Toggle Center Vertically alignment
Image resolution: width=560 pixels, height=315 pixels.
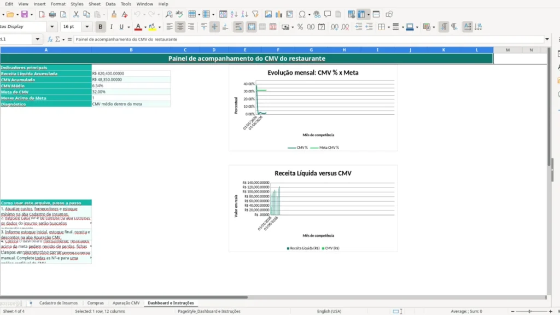pyautogui.click(x=214, y=27)
